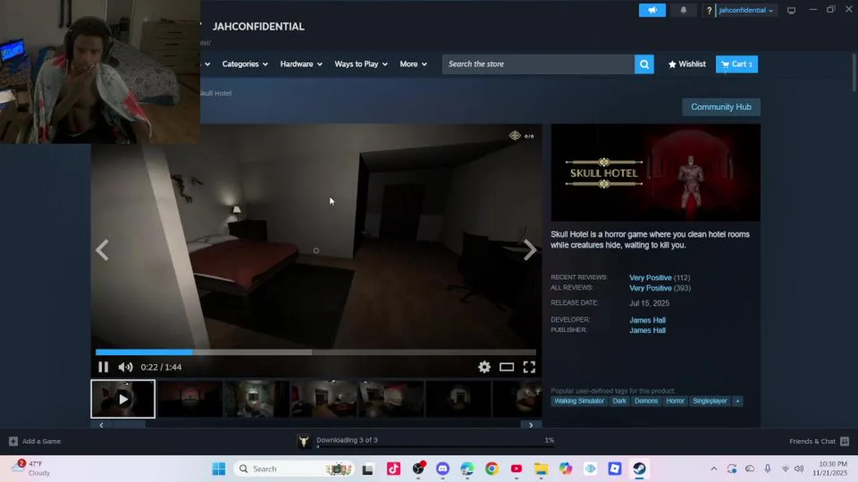This screenshot has height=482, width=858.
Task: Enter trailer fullscreen
Action: click(x=529, y=367)
